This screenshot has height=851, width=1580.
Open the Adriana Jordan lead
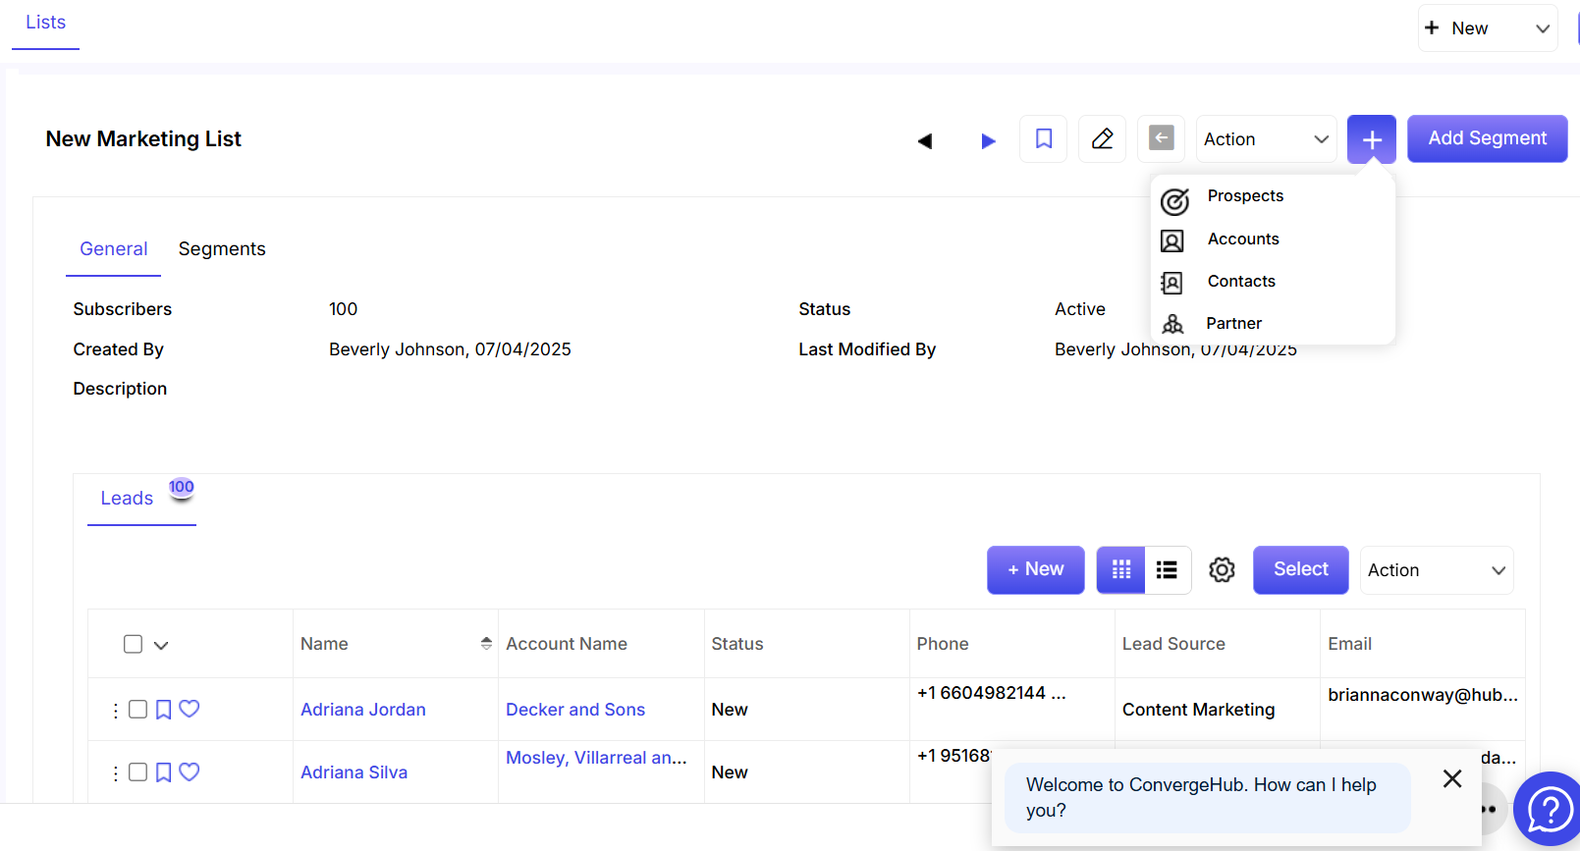pyautogui.click(x=363, y=709)
